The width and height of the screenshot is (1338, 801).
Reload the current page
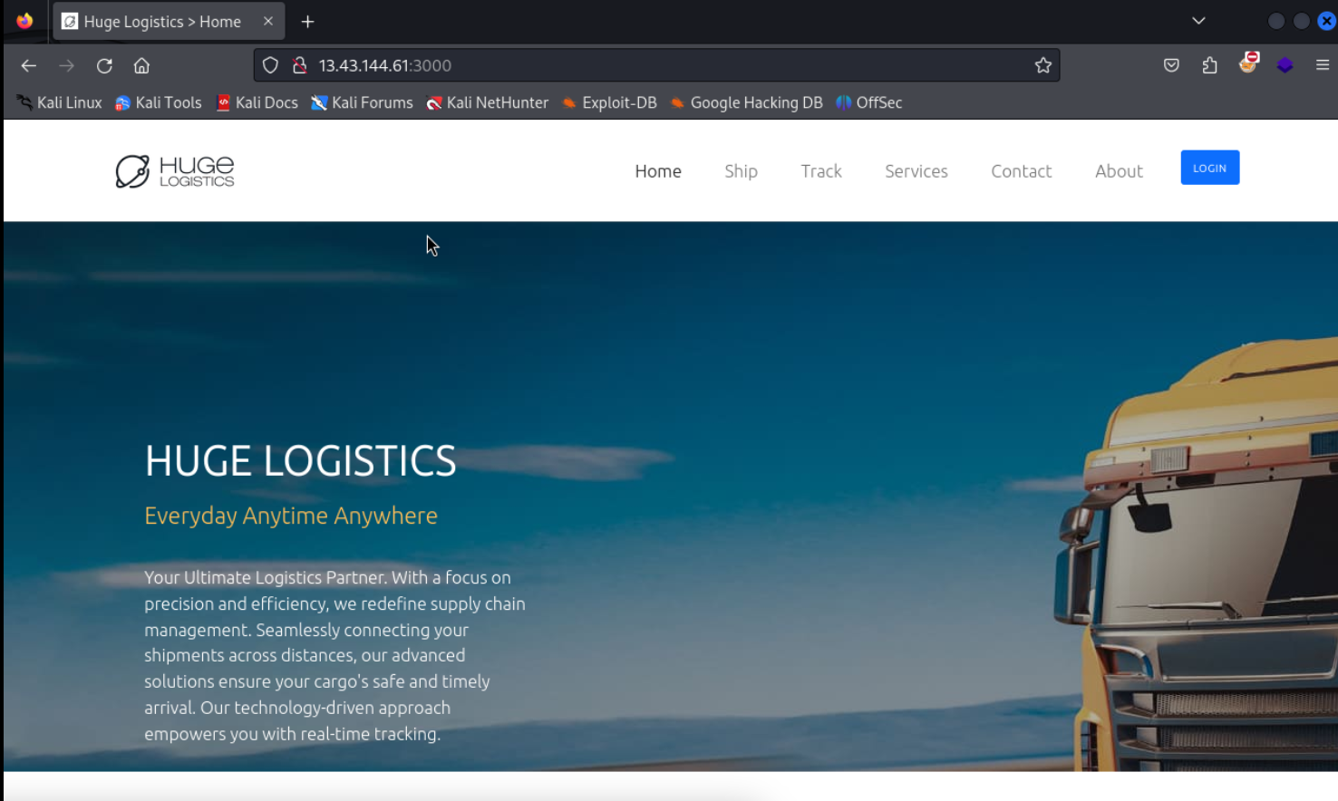tap(104, 65)
